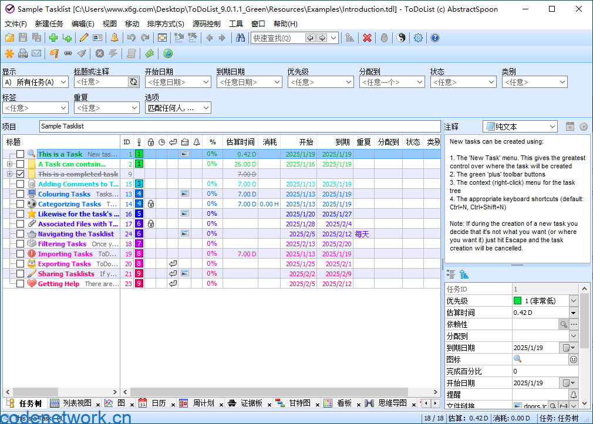593x424 pixels.
Task: Tick the checkbox for 'This is a Task'
Action: click(x=21, y=154)
